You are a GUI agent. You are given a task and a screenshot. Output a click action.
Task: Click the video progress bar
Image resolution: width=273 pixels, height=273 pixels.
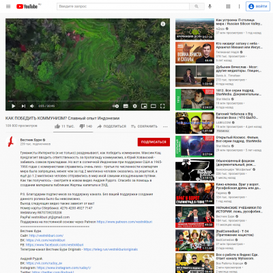pos(87,101)
